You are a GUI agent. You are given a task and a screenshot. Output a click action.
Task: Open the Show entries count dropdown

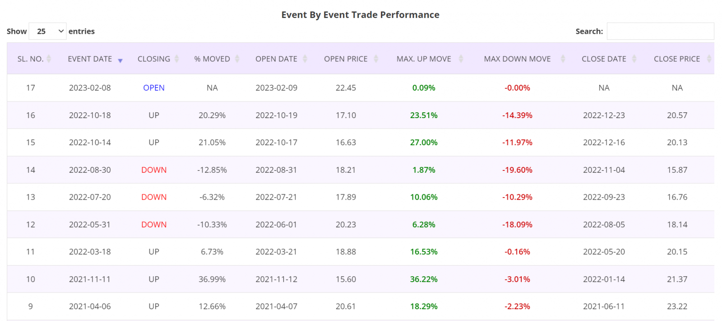(x=47, y=31)
